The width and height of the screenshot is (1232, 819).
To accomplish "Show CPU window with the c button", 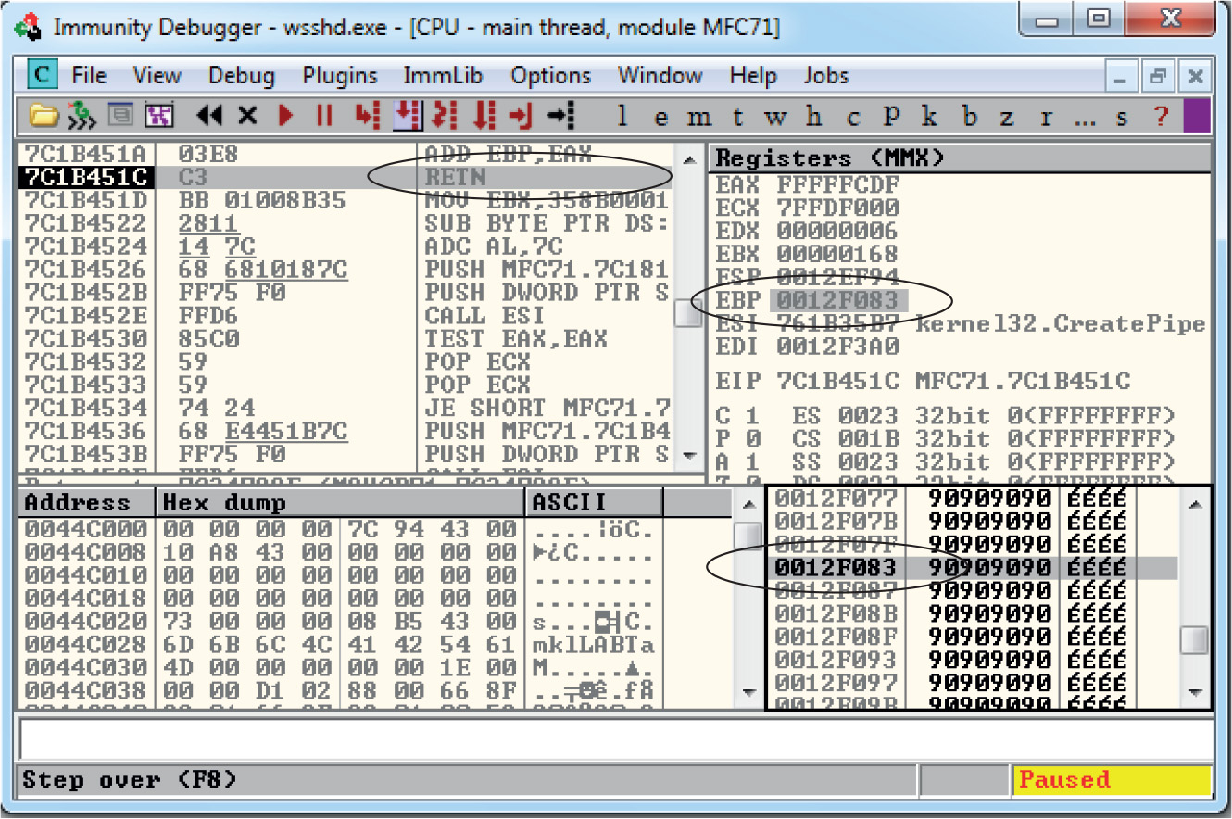I will point(852,117).
